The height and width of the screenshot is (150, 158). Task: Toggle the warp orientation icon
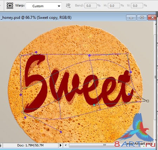pos(68,6)
